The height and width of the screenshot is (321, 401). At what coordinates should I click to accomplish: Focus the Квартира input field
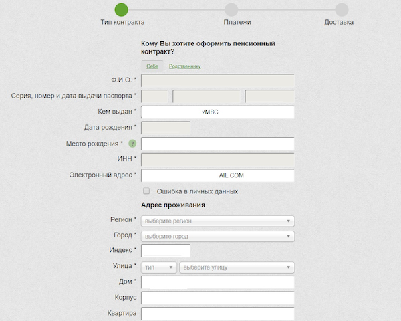(218, 313)
